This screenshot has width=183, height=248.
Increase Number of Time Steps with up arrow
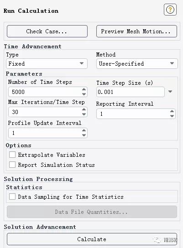(84, 89)
